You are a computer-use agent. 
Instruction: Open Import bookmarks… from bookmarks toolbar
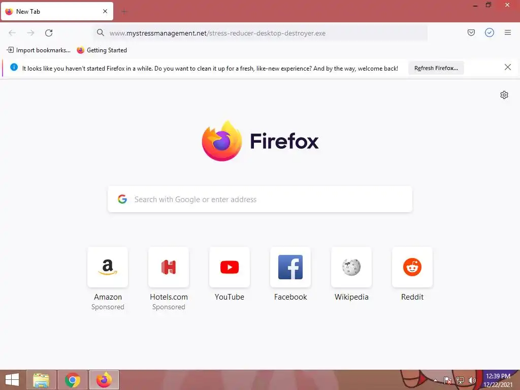[x=39, y=50]
